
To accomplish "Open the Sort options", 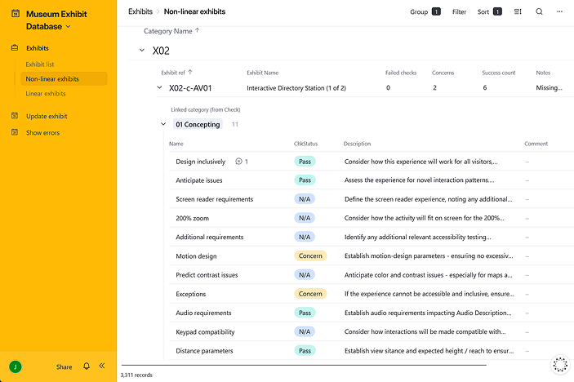I will point(489,11).
